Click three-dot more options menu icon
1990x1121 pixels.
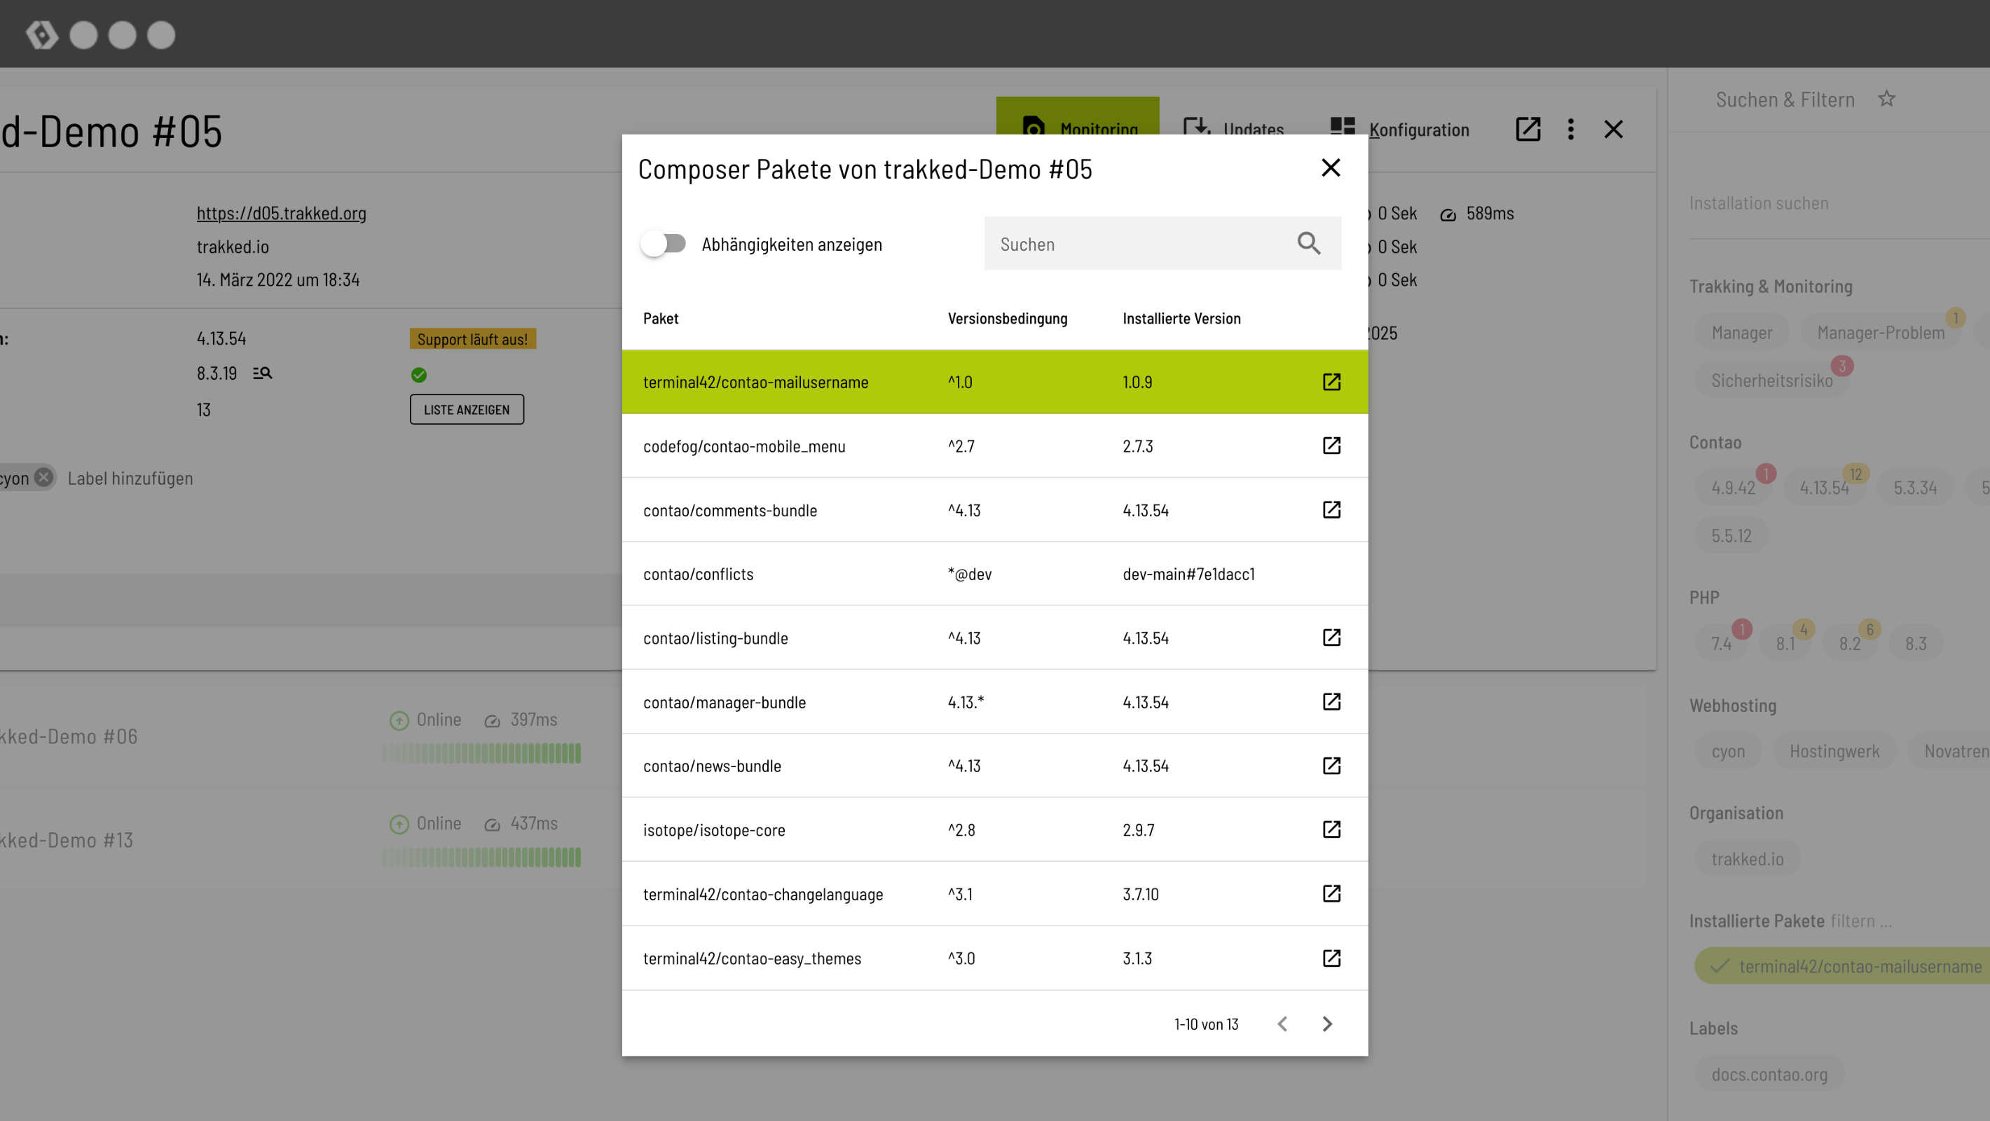click(x=1570, y=129)
